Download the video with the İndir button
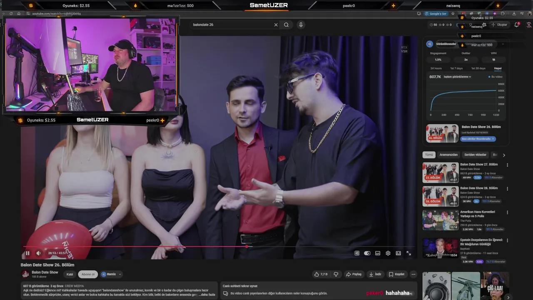The width and height of the screenshot is (533, 300). click(375, 274)
